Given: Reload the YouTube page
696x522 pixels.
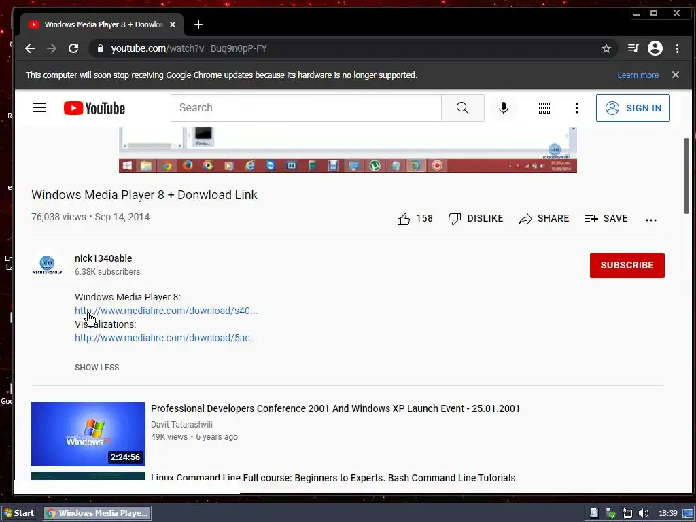Looking at the screenshot, I should [x=73, y=48].
